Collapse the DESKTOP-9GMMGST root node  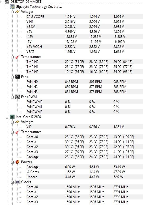click(x=2, y=2)
